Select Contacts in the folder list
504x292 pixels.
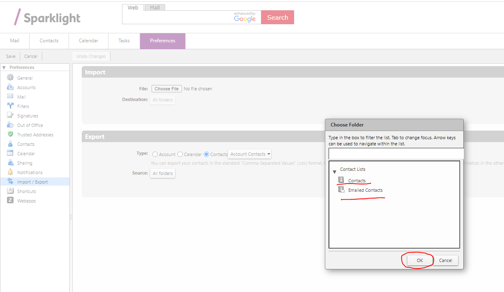click(x=357, y=181)
